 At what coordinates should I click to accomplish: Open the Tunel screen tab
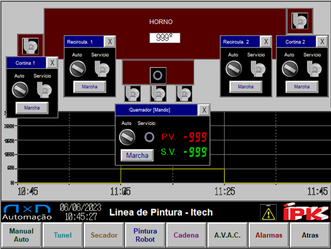point(63,235)
